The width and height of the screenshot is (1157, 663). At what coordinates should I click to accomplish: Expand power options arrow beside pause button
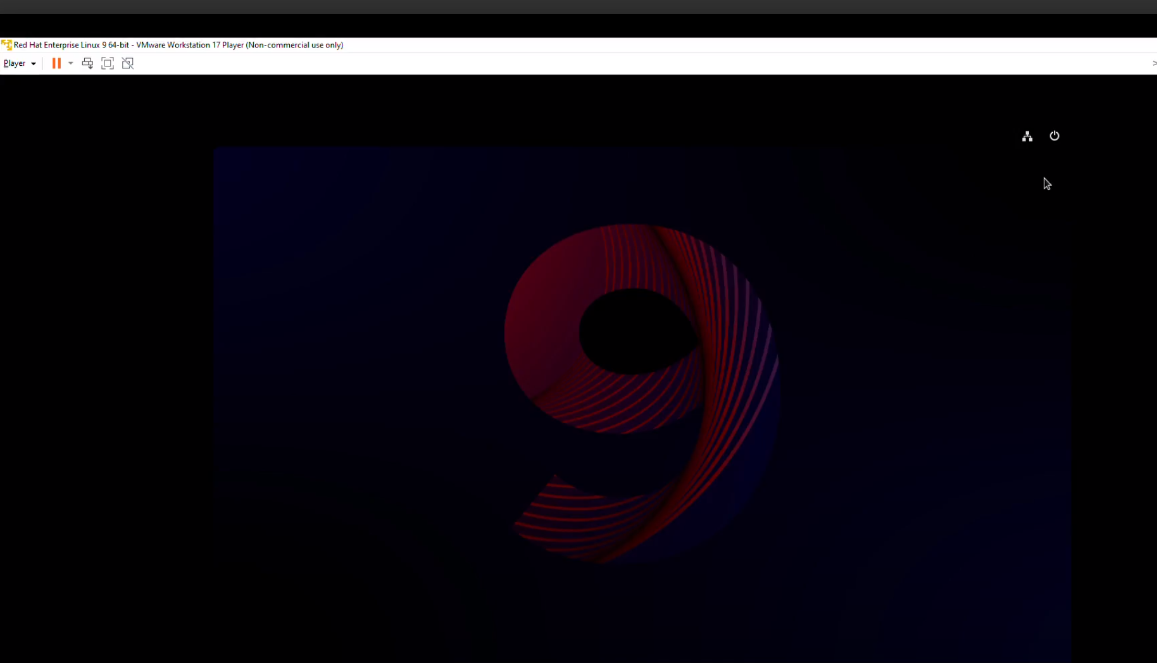click(71, 63)
